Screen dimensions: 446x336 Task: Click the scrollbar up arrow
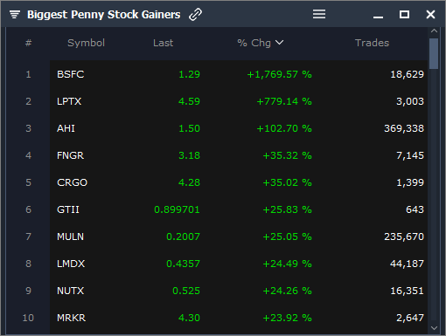click(x=434, y=31)
